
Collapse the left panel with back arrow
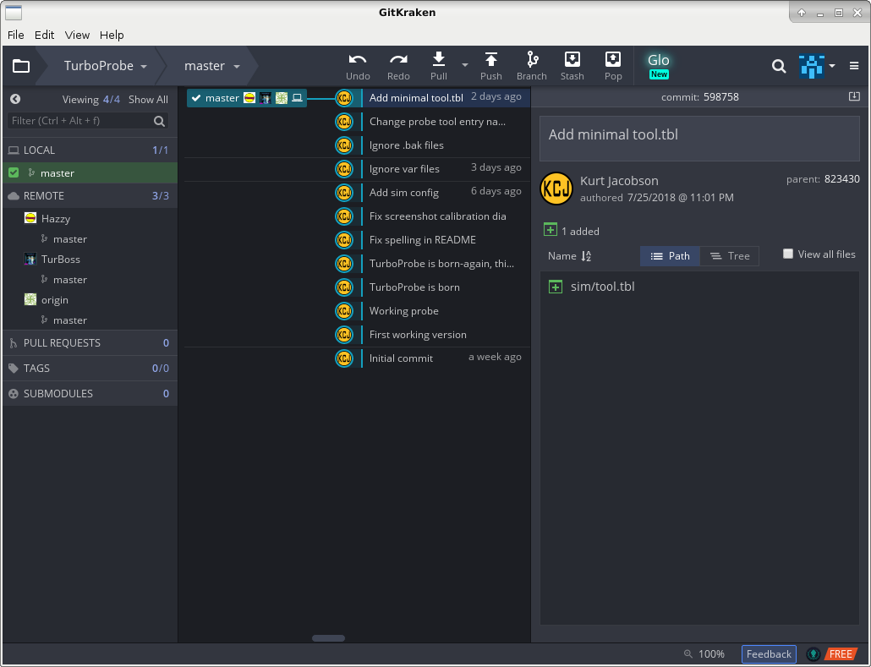click(x=15, y=99)
